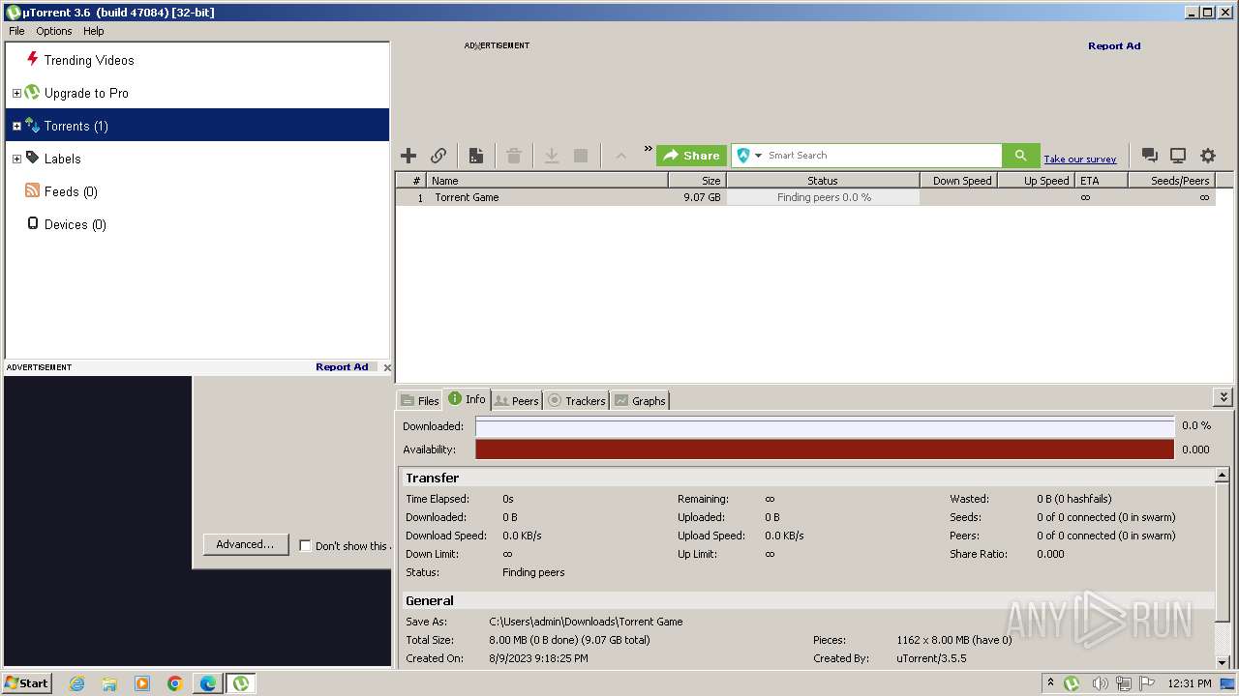Open the Options menu
Image resolution: width=1239 pixels, height=696 pixels.
click(x=54, y=31)
